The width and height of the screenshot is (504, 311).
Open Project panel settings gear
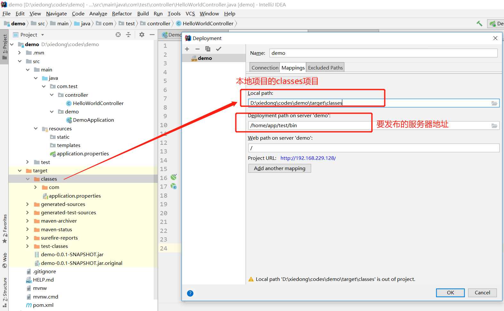(x=142, y=35)
